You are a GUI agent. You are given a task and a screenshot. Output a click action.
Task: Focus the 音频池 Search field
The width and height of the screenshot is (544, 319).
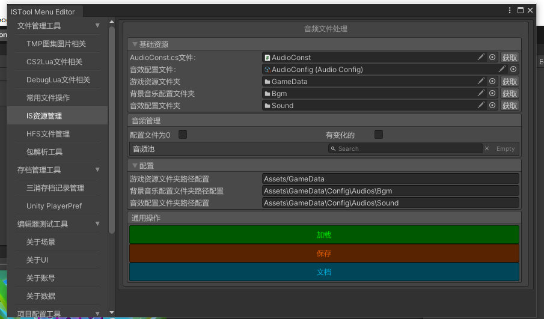pyautogui.click(x=405, y=148)
